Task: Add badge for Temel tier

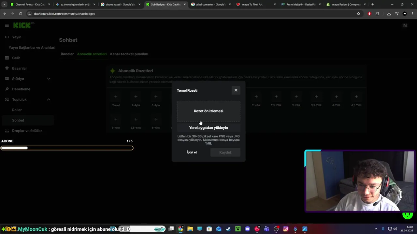Action: pos(116,97)
